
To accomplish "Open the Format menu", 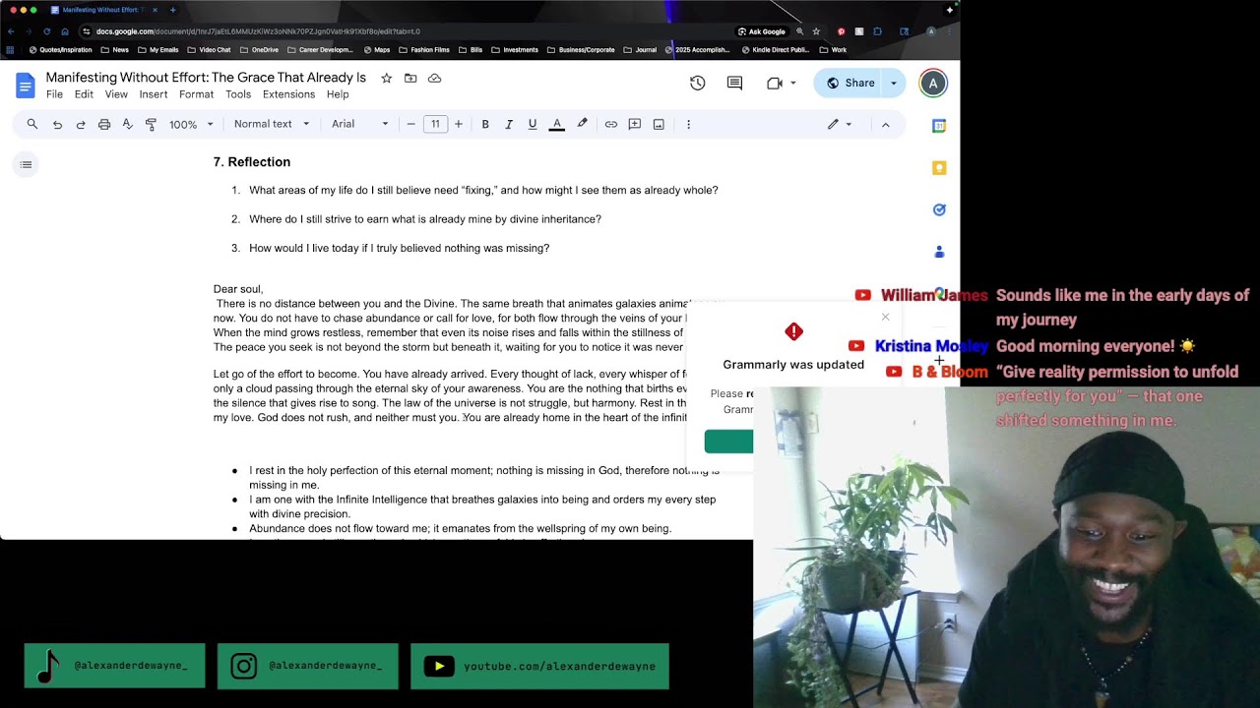I will coord(196,94).
